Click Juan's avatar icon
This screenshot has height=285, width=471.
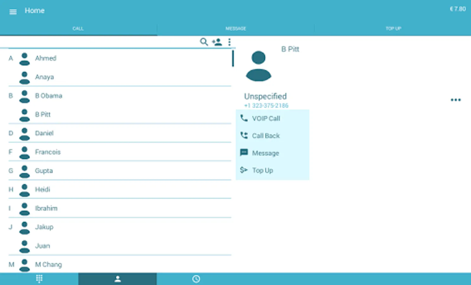[24, 246]
